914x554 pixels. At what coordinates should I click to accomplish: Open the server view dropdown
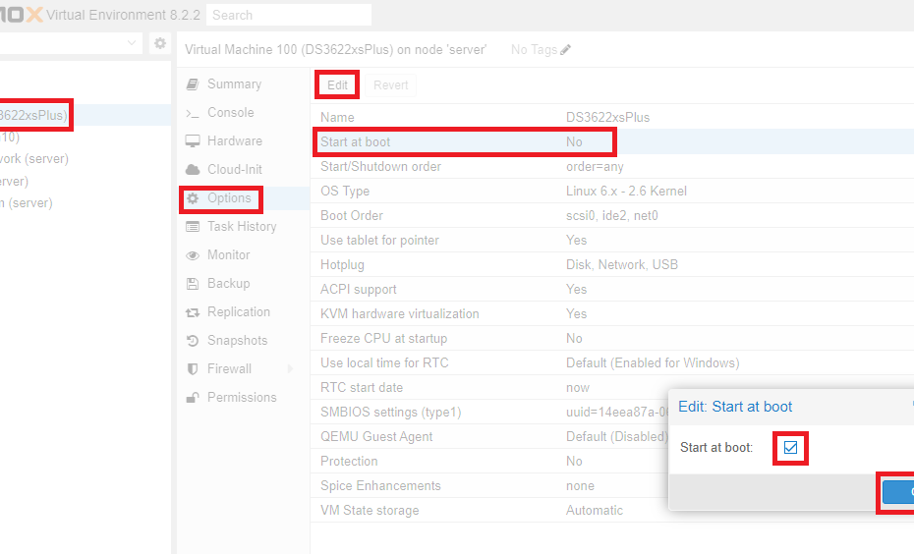point(134,43)
